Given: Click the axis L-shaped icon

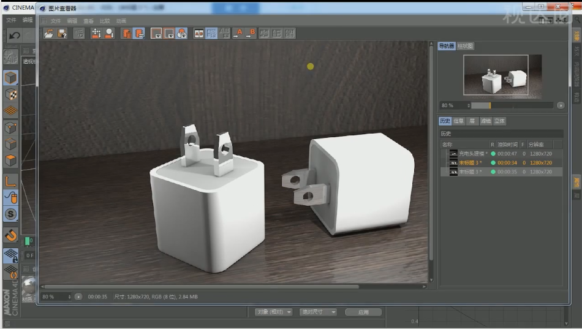Looking at the screenshot, I should (11, 181).
